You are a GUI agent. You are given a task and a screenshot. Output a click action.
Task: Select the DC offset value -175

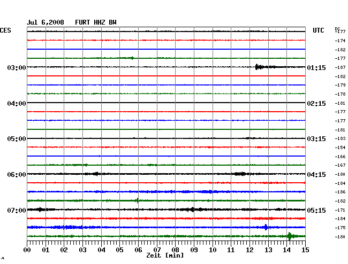[x=340, y=228]
